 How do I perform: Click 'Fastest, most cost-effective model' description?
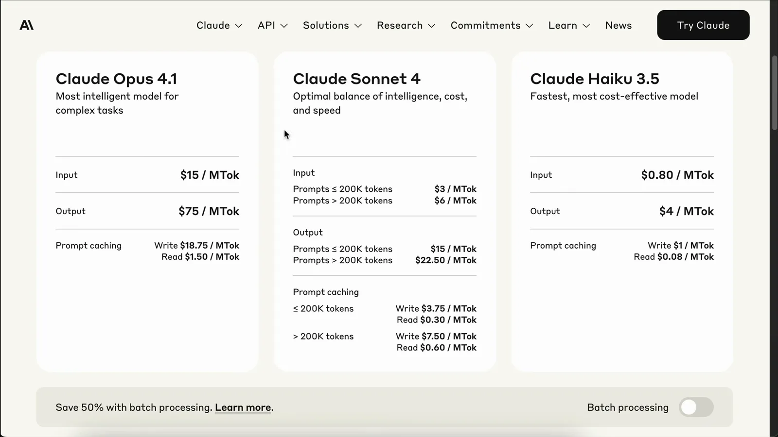[x=614, y=96]
